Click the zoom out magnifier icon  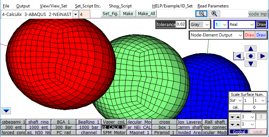(x=201, y=14)
